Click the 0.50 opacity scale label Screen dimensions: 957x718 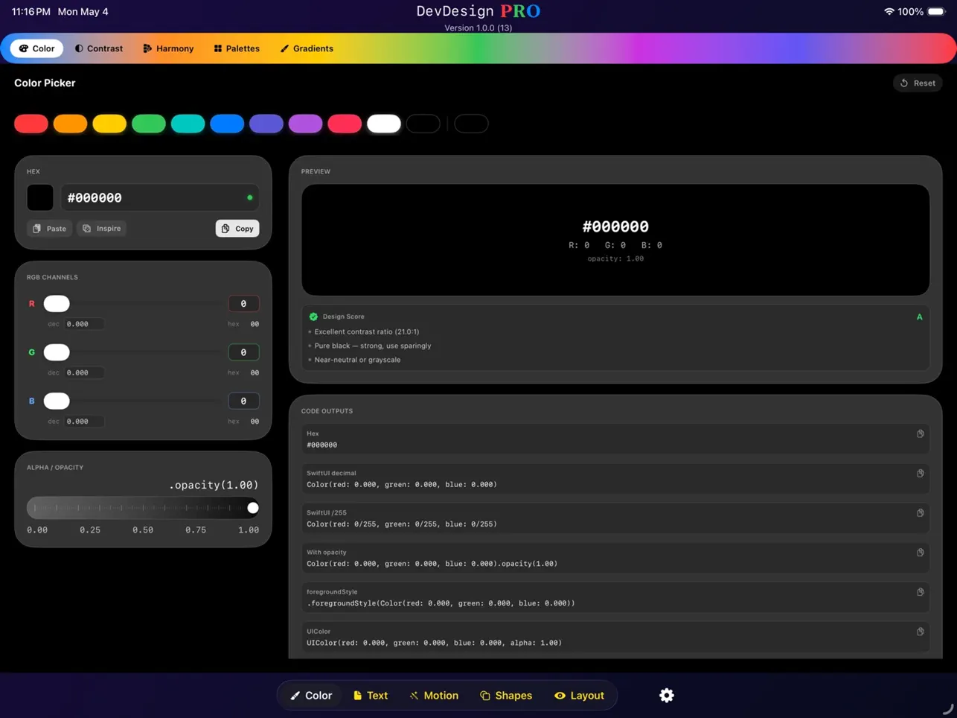point(143,530)
